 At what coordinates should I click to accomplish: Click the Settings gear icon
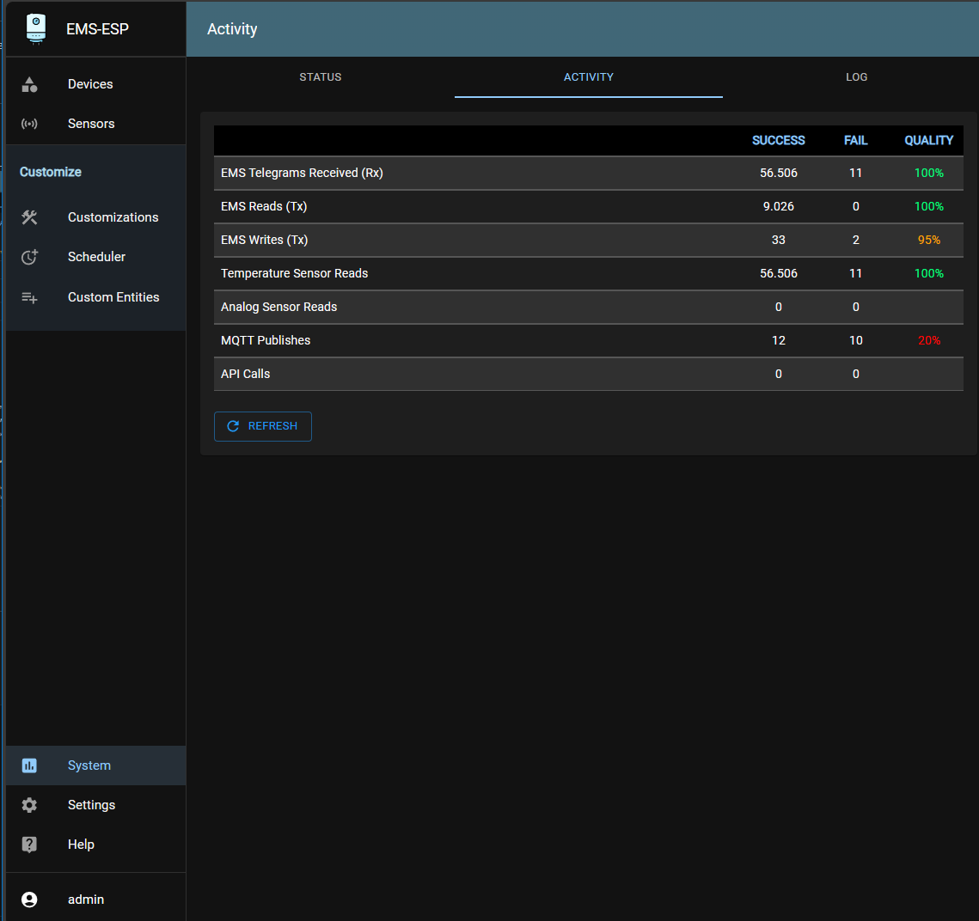point(29,805)
